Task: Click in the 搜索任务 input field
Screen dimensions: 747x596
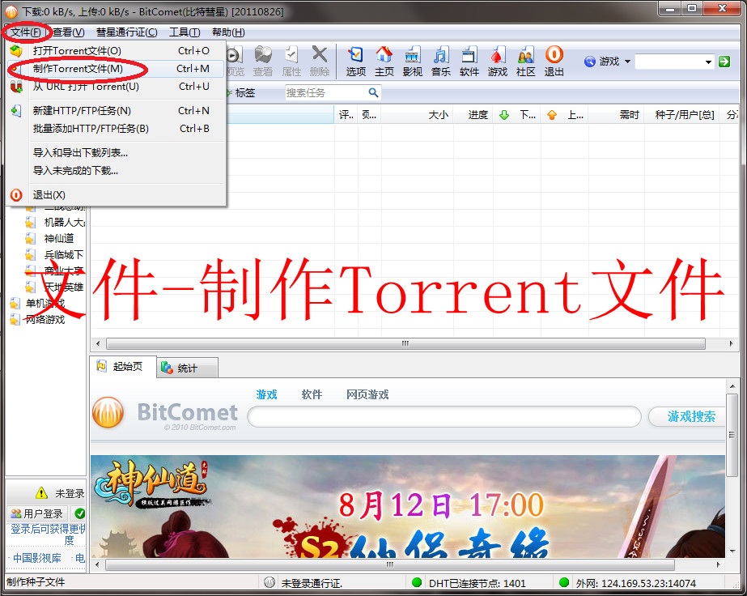Action: [x=326, y=92]
